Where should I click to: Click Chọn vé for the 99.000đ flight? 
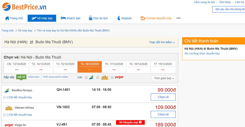coord(163,97)
